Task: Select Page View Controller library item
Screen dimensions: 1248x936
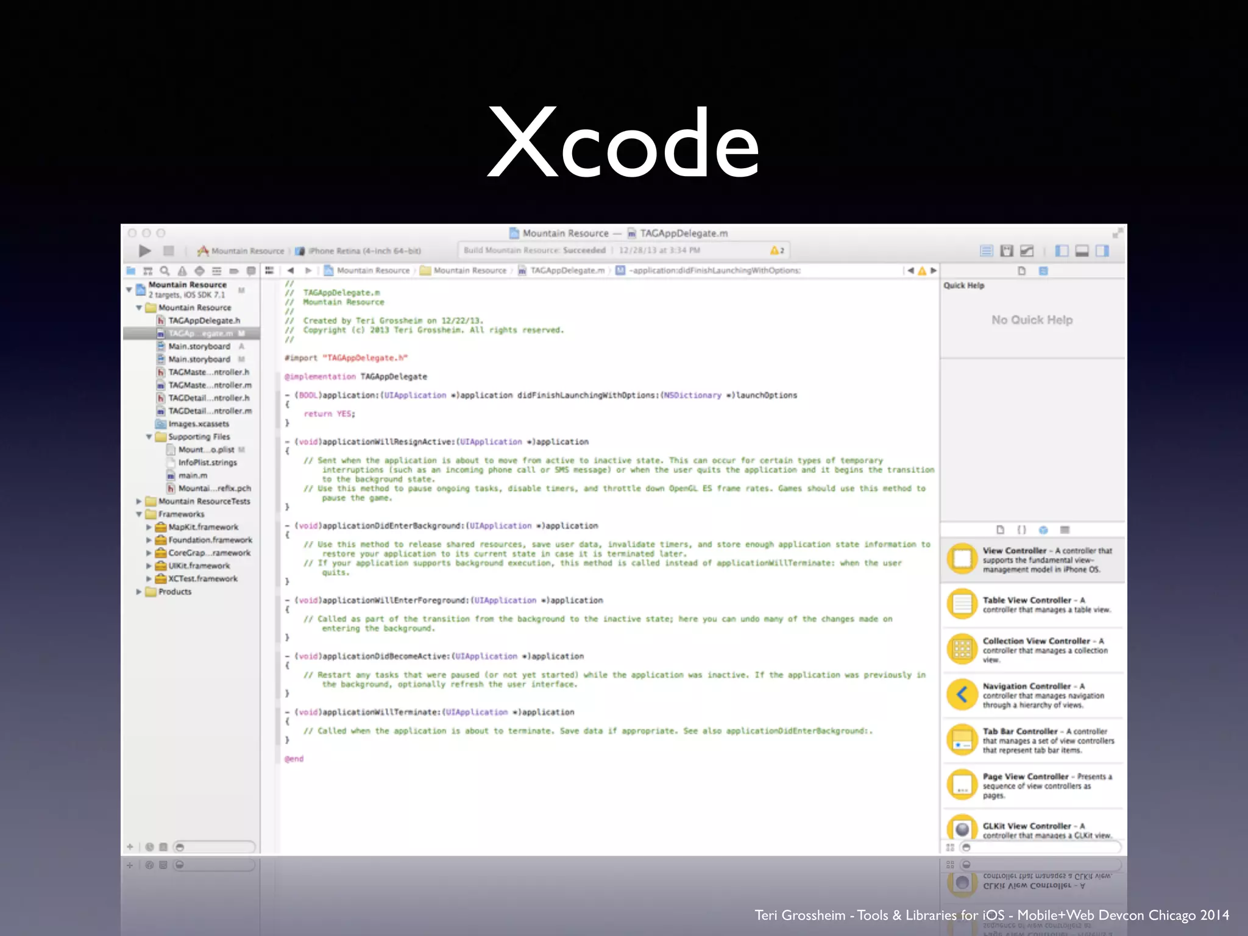Action: click(x=1033, y=785)
